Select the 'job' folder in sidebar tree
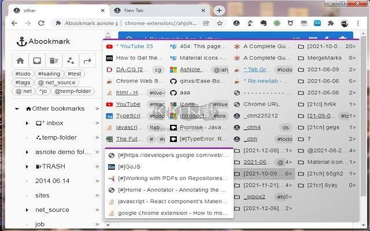The height and width of the screenshot is (231, 370). point(40,224)
